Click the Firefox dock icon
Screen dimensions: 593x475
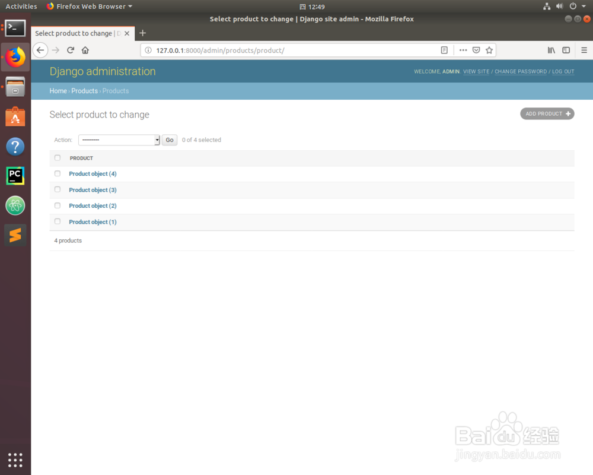[15, 57]
